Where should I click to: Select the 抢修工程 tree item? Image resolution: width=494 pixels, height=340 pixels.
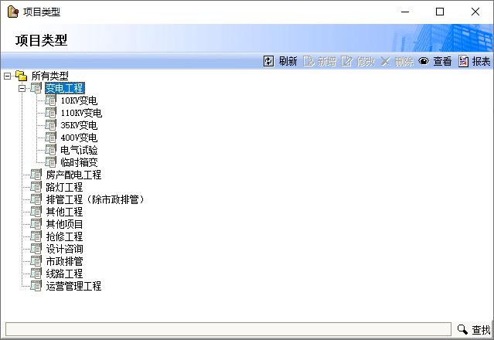(64, 236)
